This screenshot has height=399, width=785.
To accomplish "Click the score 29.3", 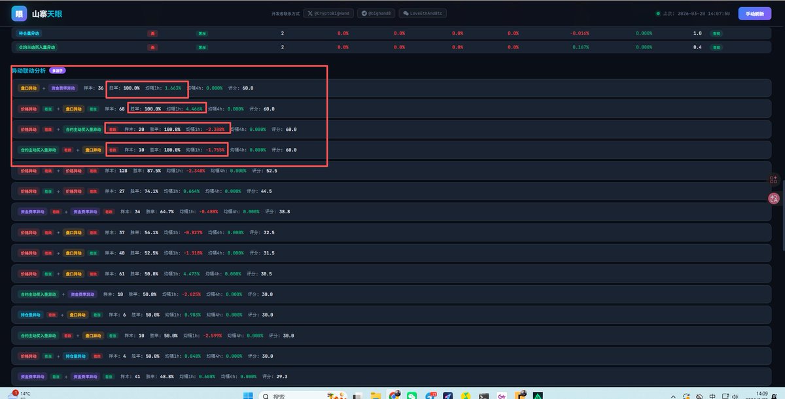I will pyautogui.click(x=283, y=377).
